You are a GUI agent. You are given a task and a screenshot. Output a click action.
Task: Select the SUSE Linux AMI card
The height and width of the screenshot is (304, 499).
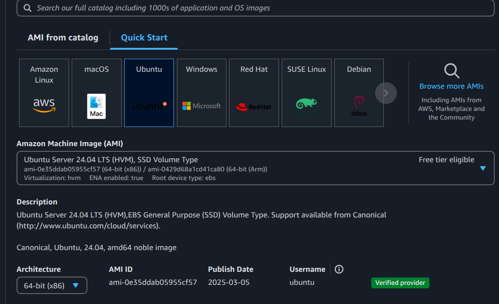coord(306,93)
